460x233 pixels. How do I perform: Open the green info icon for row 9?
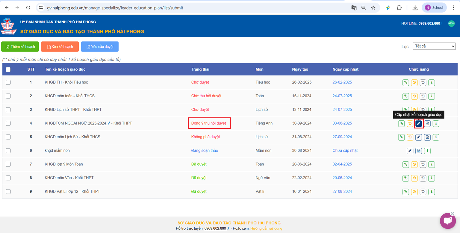click(x=432, y=192)
